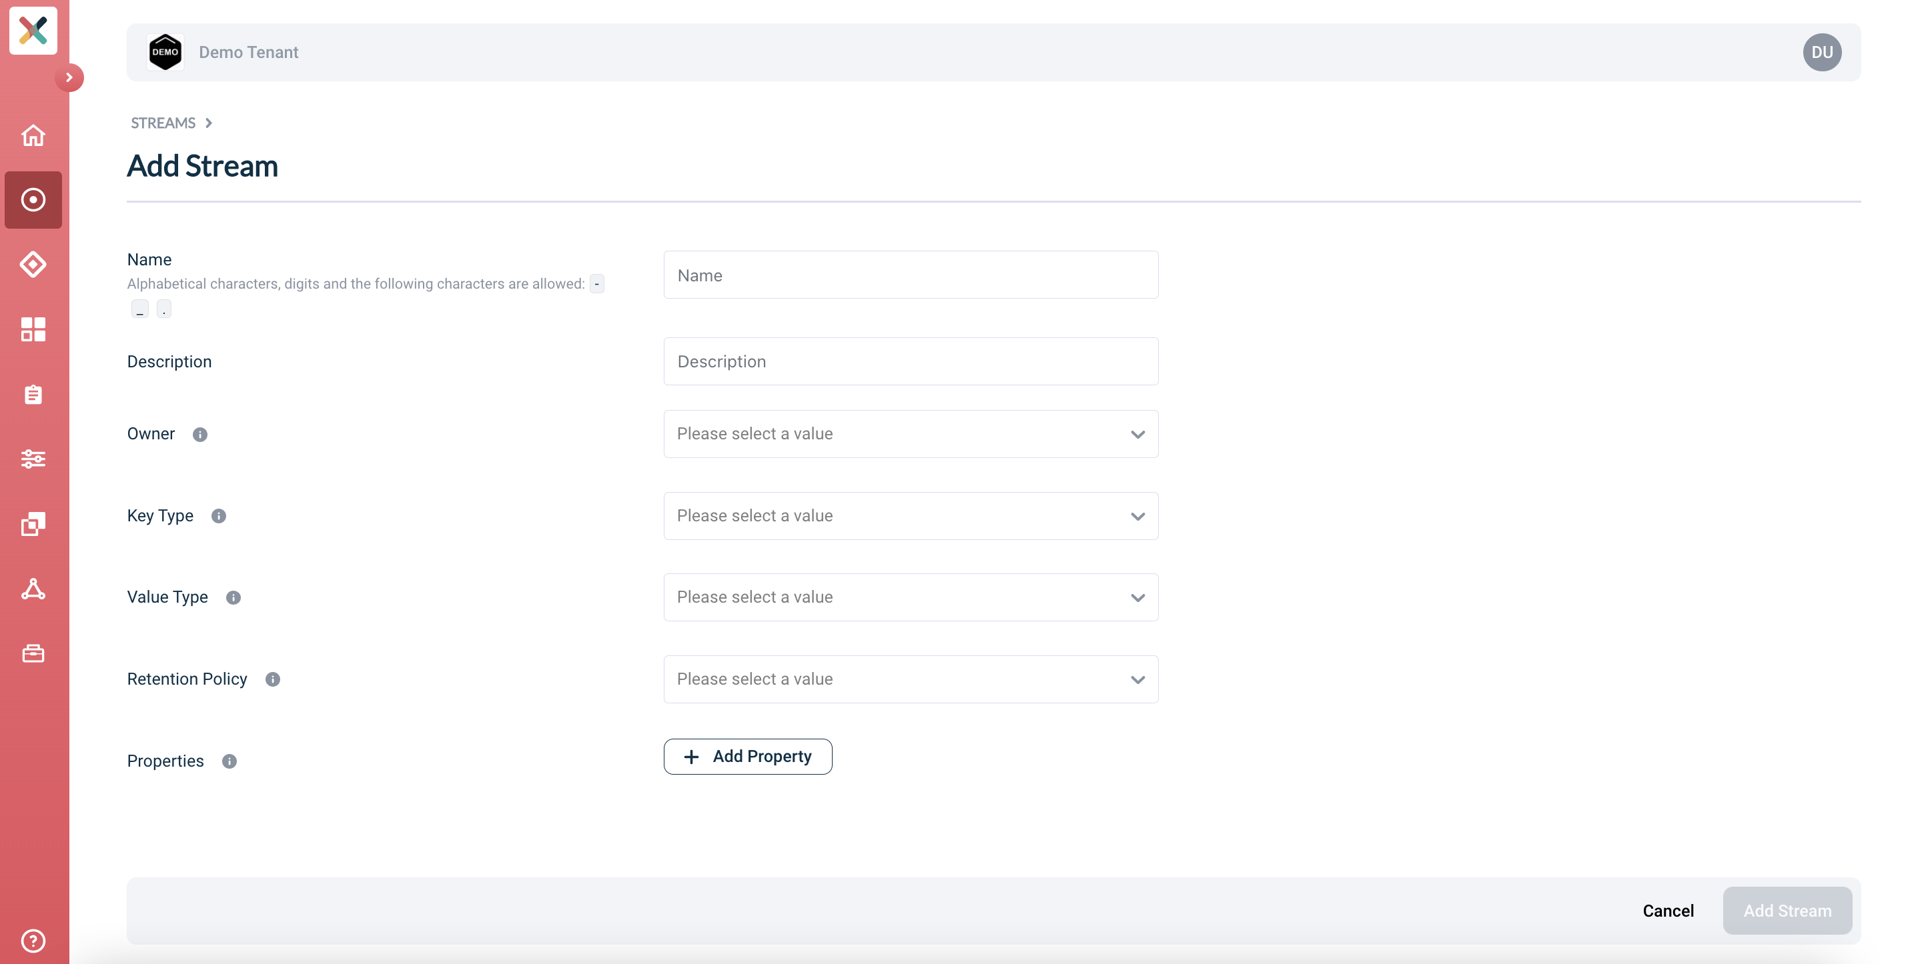Open the help question mark icon
This screenshot has height=964, width=1912.
tap(33, 940)
